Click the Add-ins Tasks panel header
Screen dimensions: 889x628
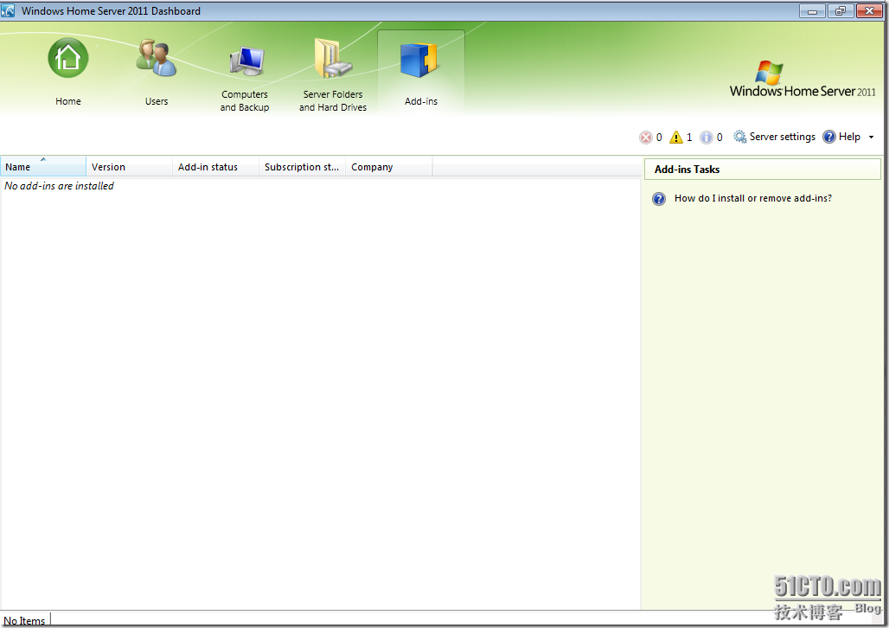tap(763, 169)
